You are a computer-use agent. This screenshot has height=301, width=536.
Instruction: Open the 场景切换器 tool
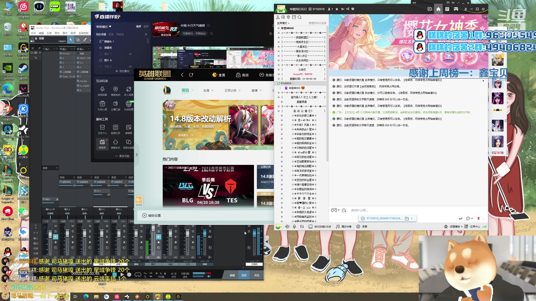128,144
